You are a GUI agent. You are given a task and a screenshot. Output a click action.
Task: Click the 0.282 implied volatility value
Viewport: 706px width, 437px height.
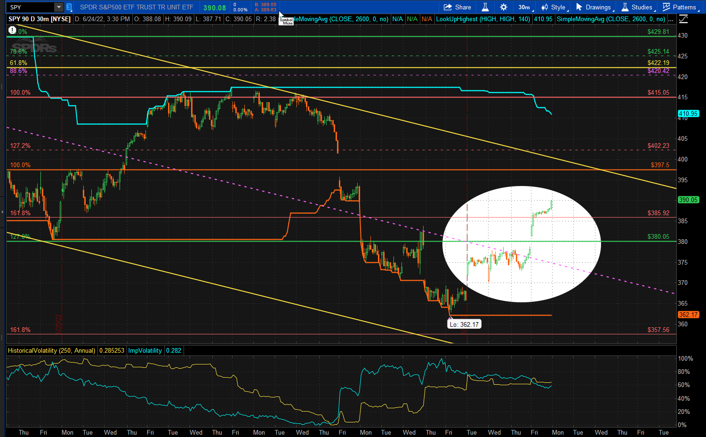coord(173,350)
